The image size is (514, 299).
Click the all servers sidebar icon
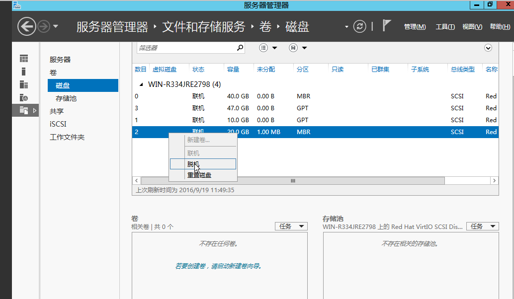pyautogui.click(x=23, y=84)
